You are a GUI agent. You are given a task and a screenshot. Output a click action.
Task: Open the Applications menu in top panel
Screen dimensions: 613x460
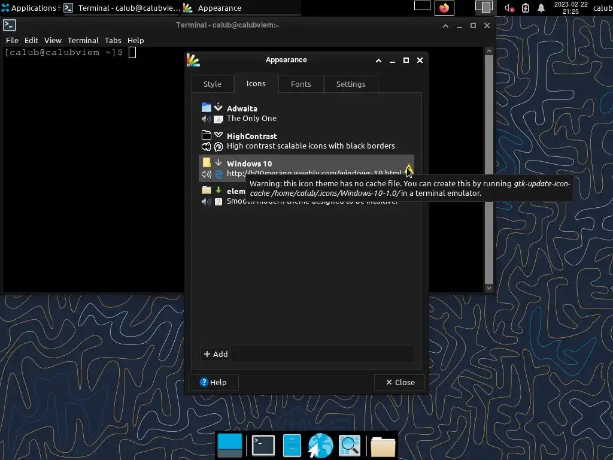[29, 8]
